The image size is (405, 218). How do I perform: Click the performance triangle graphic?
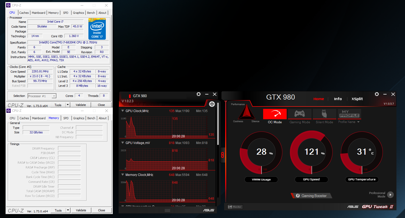point(246,112)
